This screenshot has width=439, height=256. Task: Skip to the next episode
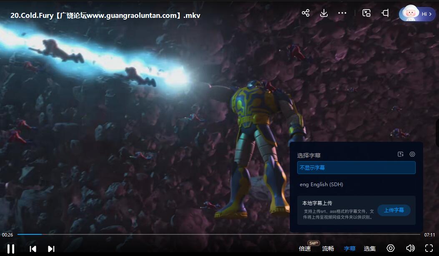(51, 249)
